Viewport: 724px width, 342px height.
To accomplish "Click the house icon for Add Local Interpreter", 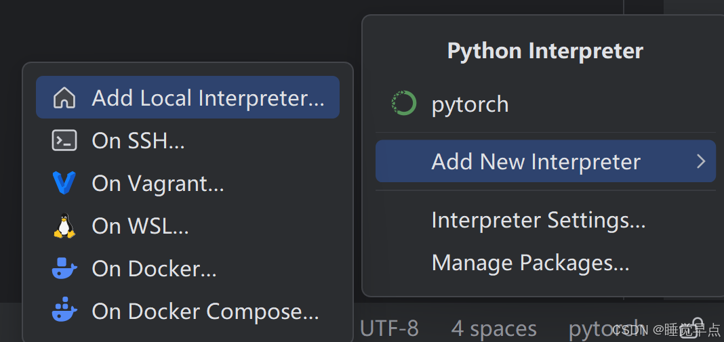I will tap(64, 98).
